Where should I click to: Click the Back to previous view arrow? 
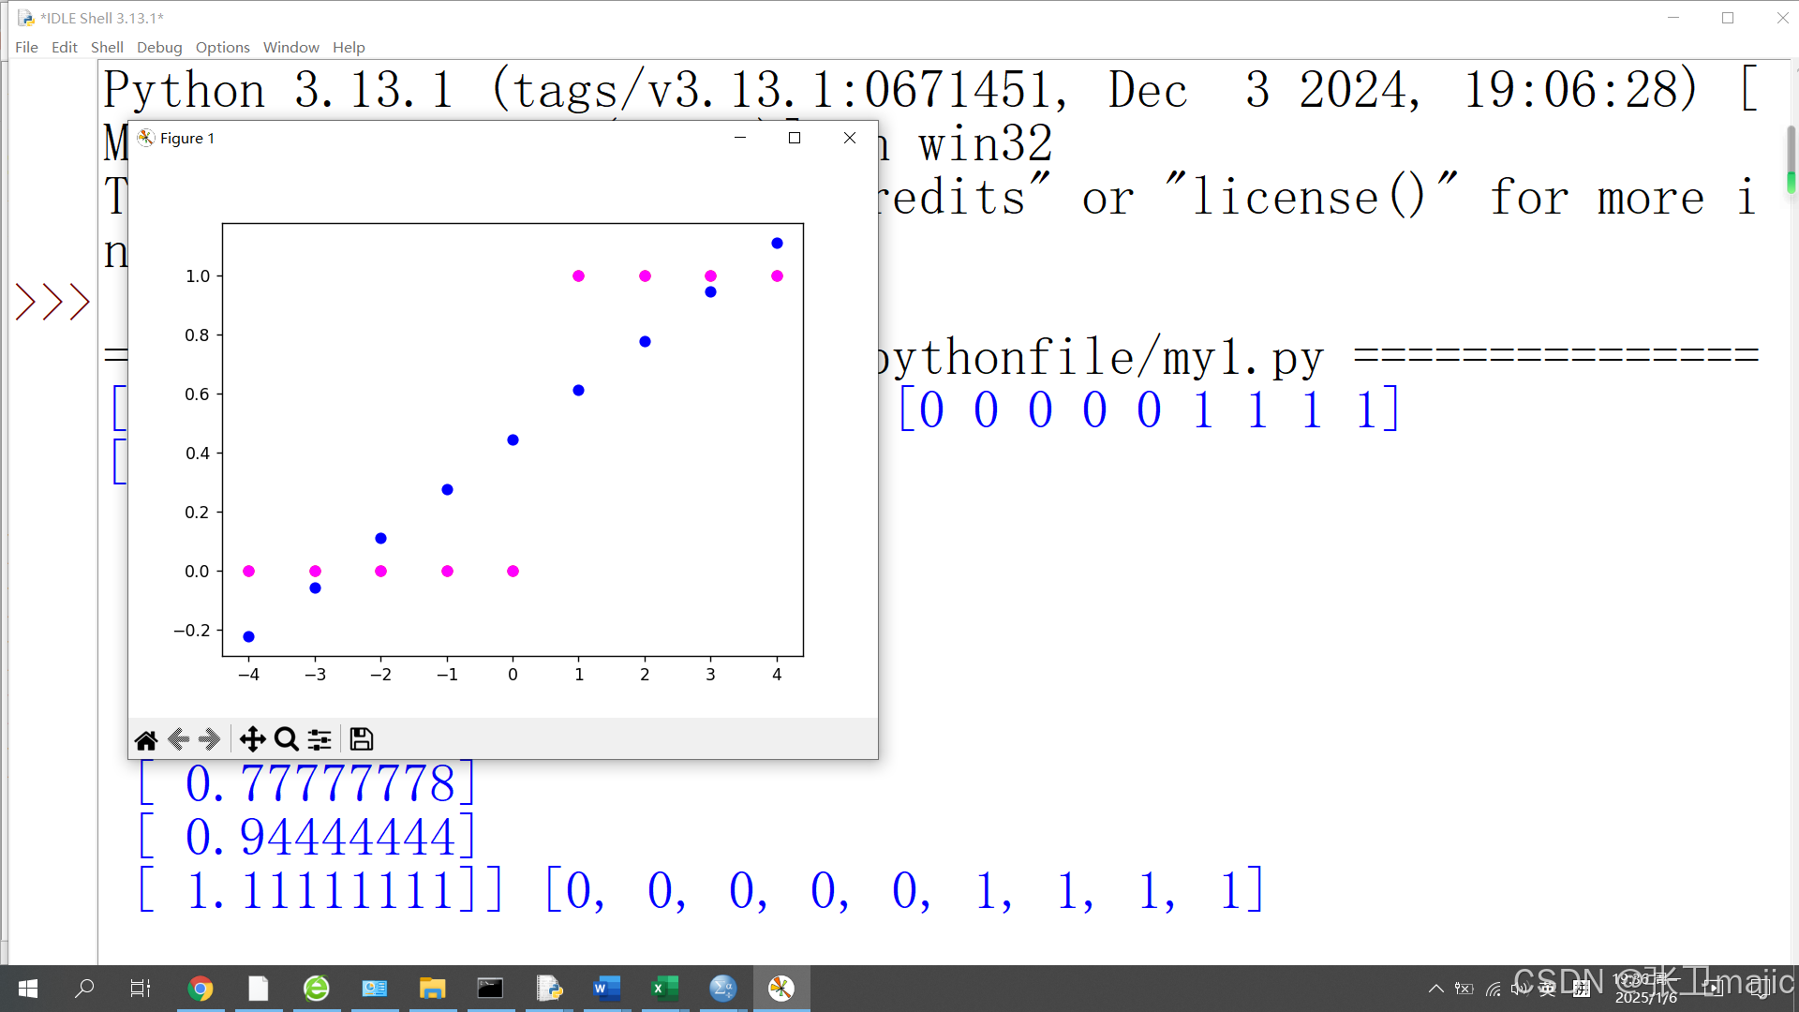(x=178, y=740)
